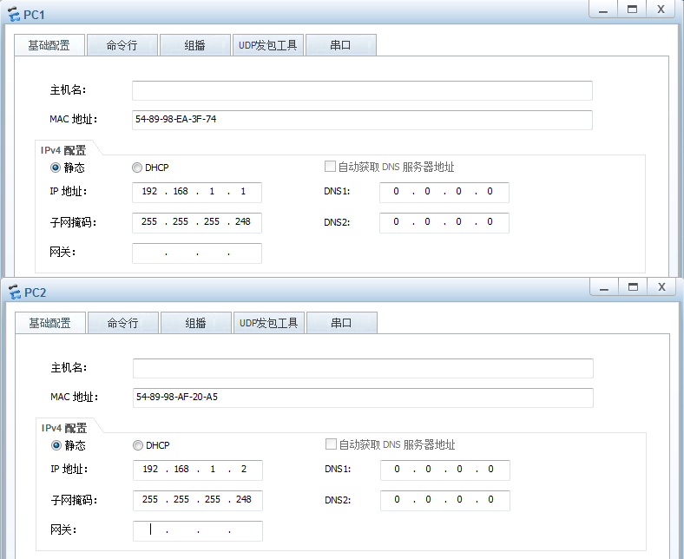This screenshot has height=559, width=684.
Task: Click PC1 DNS1 field
Action: [444, 192]
